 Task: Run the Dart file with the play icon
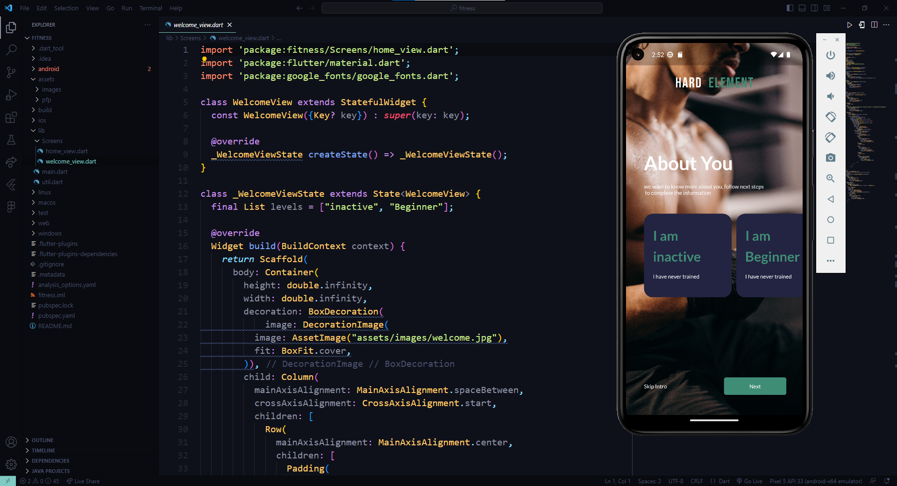[x=849, y=25]
